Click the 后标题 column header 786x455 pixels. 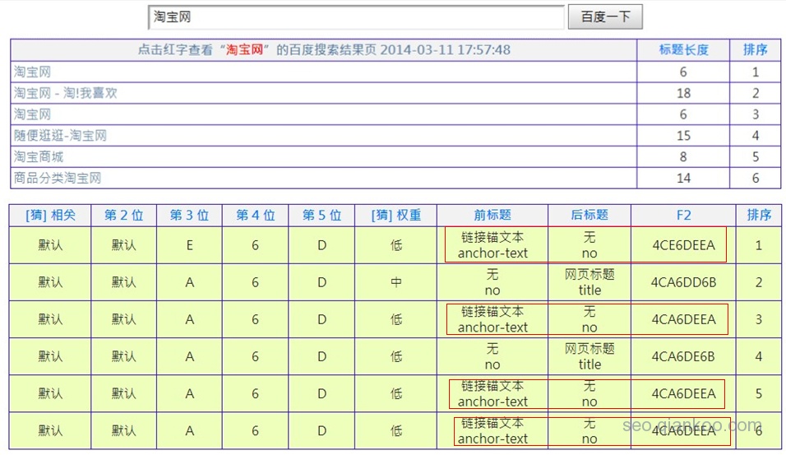[x=589, y=216]
